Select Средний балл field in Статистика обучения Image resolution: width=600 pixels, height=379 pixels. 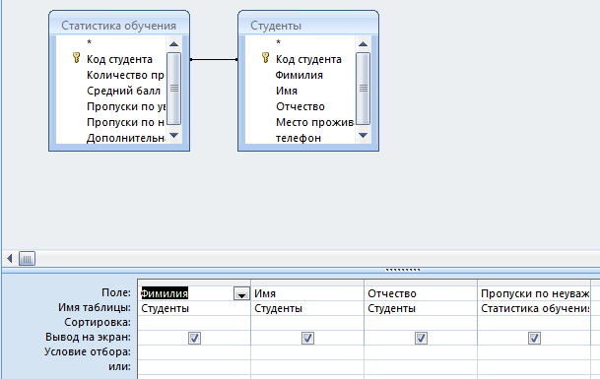click(123, 91)
